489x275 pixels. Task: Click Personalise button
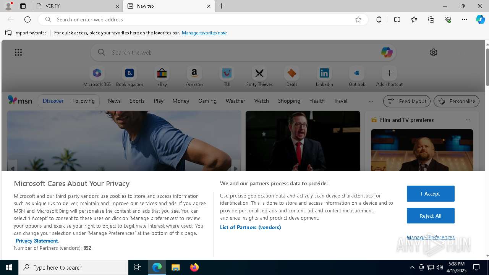pyautogui.click(x=457, y=101)
